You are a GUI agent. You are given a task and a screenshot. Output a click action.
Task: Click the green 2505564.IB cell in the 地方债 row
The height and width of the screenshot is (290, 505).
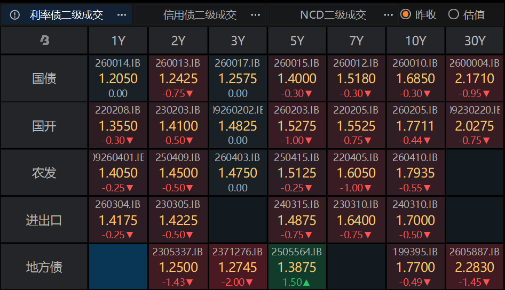pos(297,267)
